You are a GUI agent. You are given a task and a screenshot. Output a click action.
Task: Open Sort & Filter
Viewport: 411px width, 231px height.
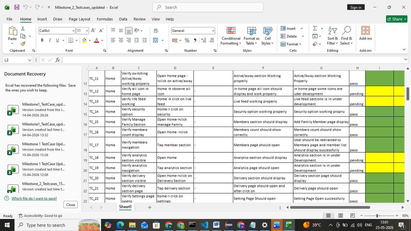(332, 36)
